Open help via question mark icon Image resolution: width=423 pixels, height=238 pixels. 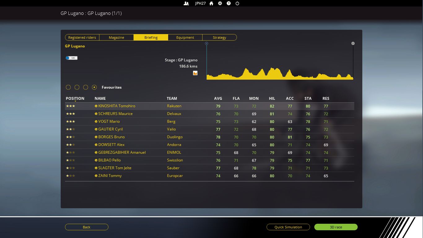point(229,3)
